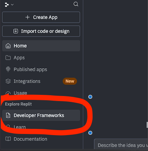Click the import download icon
This screenshot has height=151, width=148.
[16, 31]
